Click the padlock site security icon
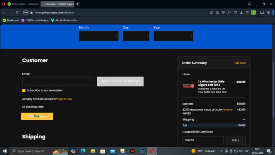275x155 pixels. pyautogui.click(x=31, y=12)
